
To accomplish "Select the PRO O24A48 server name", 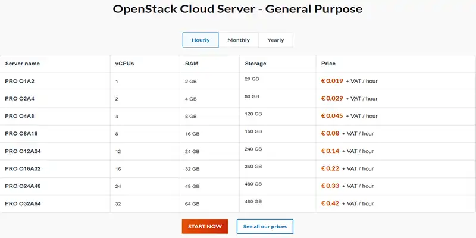I will pyautogui.click(x=23, y=186).
